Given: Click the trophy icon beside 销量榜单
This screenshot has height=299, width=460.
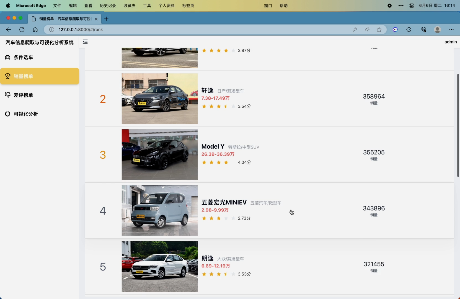Looking at the screenshot, I should click(x=8, y=76).
